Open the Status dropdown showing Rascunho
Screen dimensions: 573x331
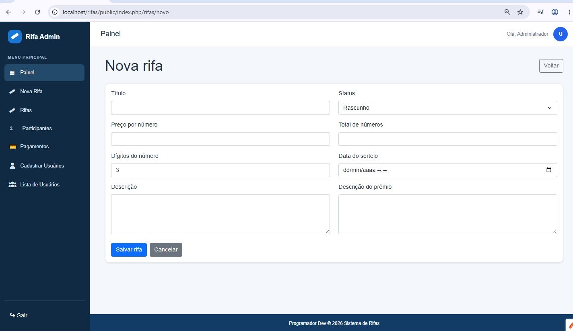tap(448, 108)
